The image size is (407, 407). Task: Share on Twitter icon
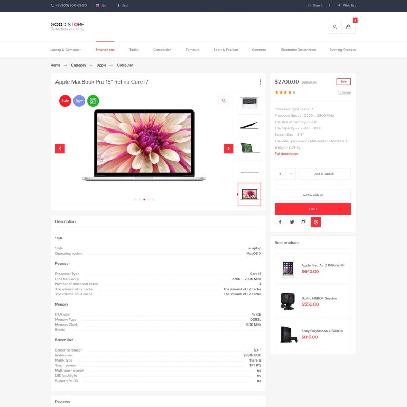[x=292, y=222]
